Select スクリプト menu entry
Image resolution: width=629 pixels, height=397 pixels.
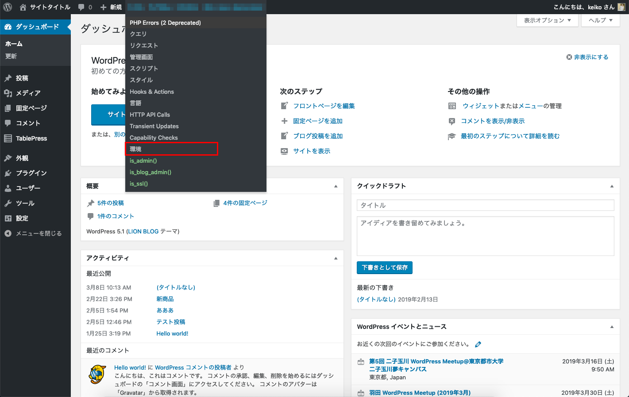[x=196, y=69]
